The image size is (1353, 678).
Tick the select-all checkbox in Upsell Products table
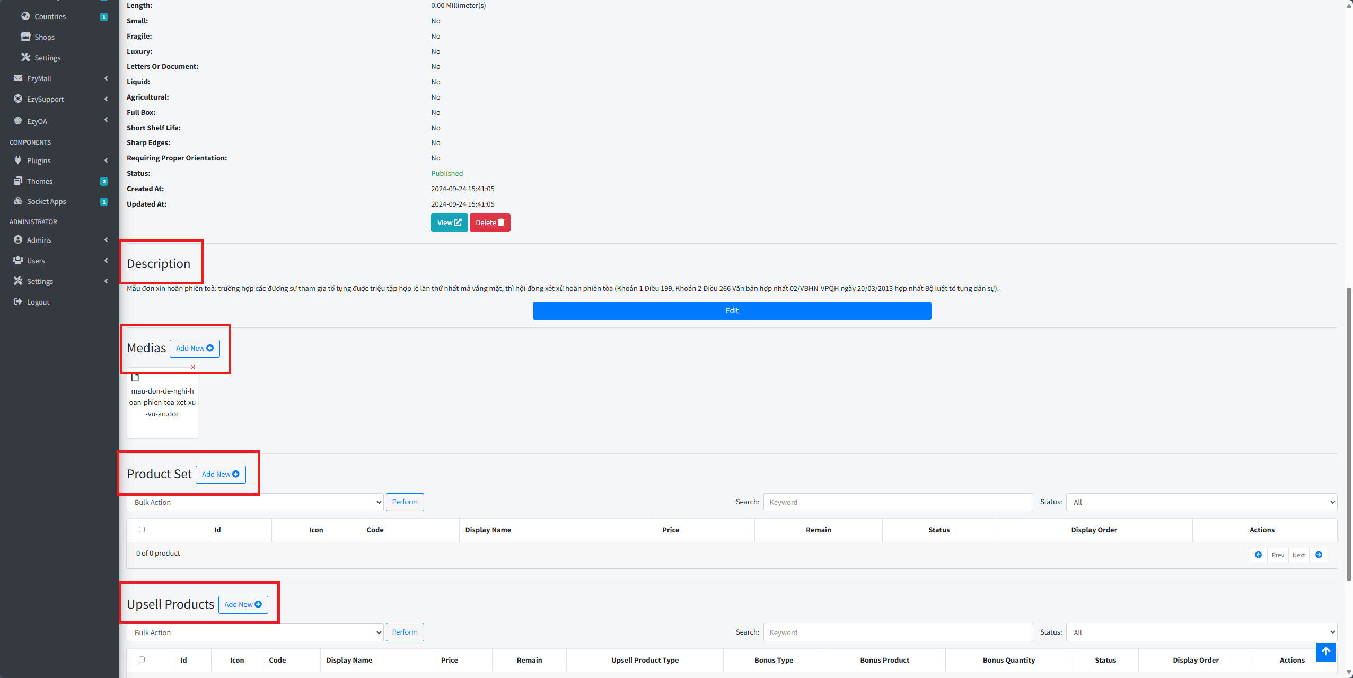pos(142,659)
